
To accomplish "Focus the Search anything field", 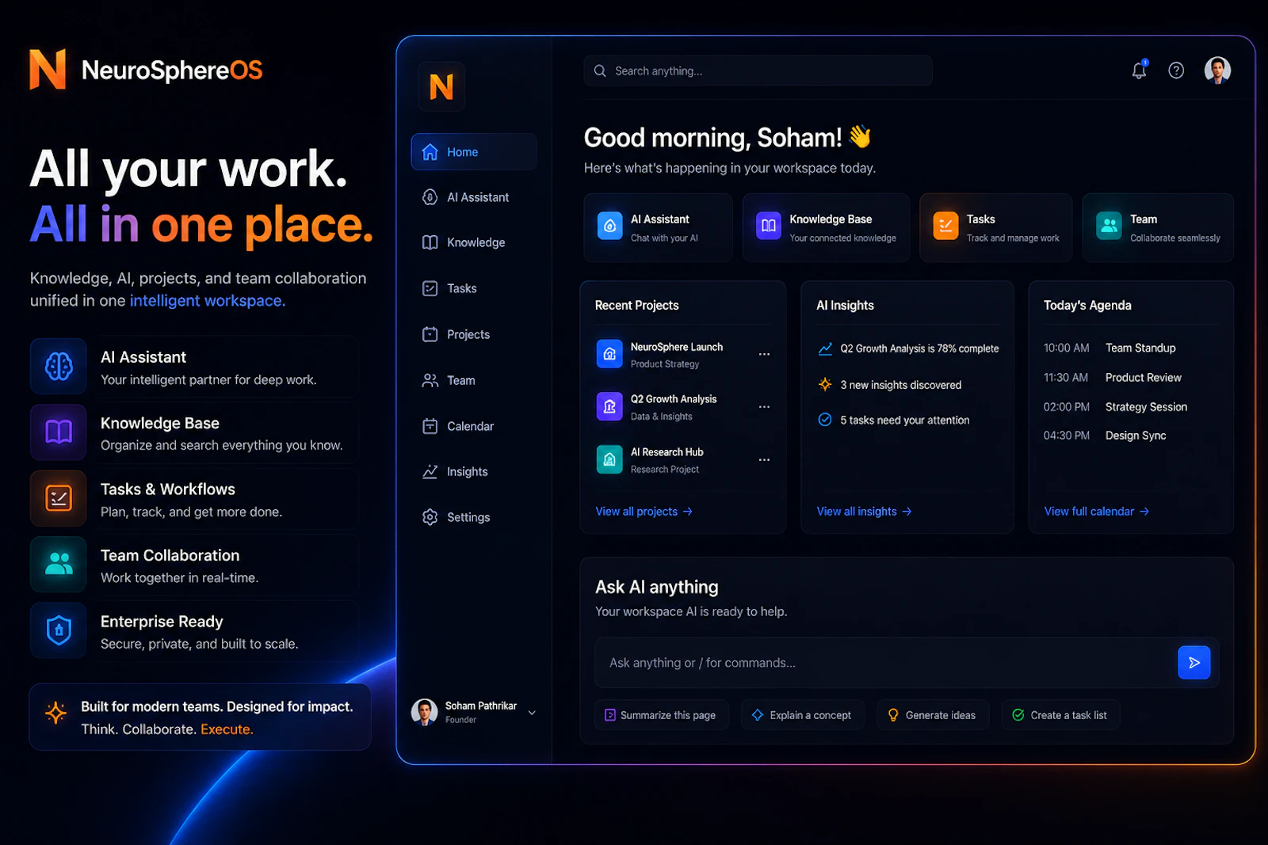I will coord(758,70).
